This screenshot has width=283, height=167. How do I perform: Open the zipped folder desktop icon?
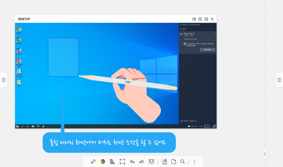coord(19,83)
